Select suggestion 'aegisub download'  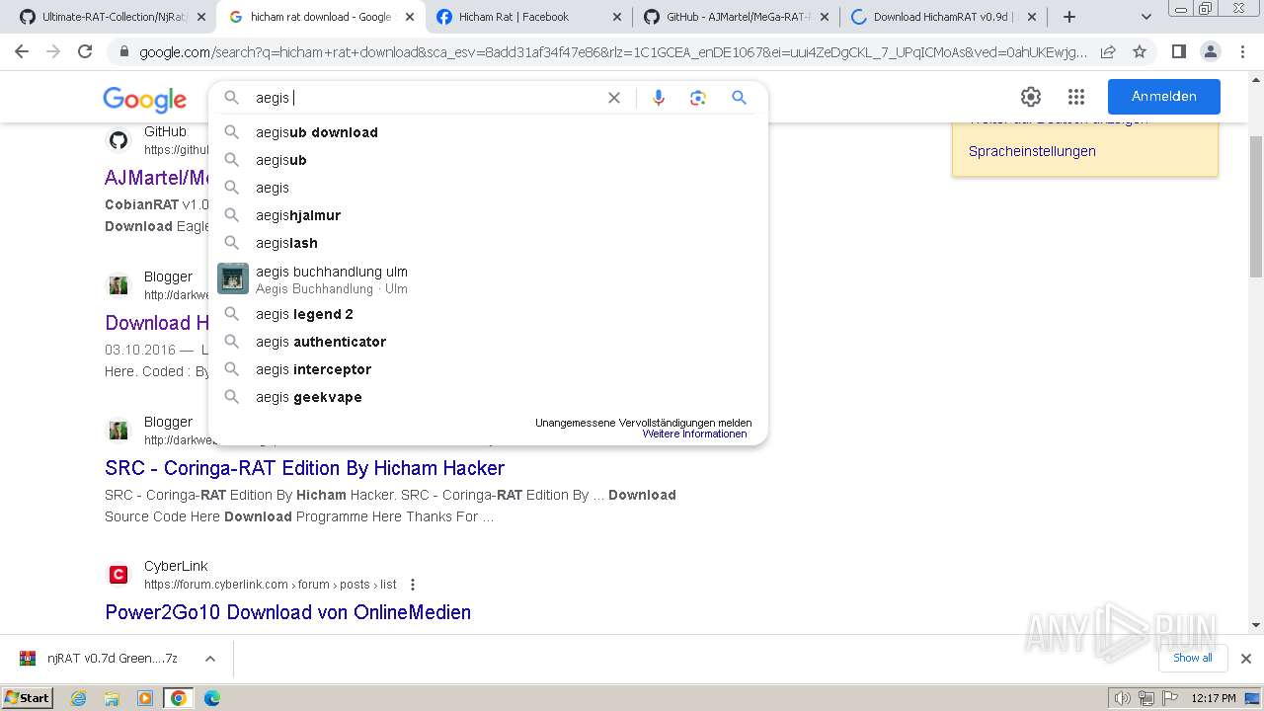pos(488,132)
